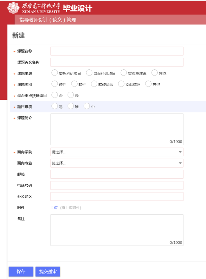Click the 上传 attachment link
The image size is (206, 279).
tap(54, 208)
